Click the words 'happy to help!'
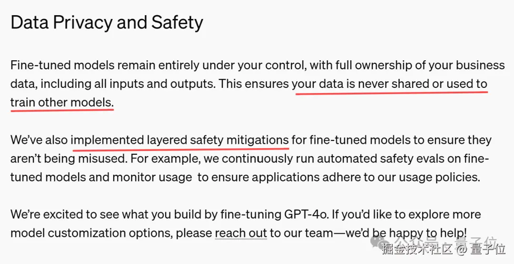Image resolution: width=514 pixels, height=264 pixels. [x=427, y=233]
